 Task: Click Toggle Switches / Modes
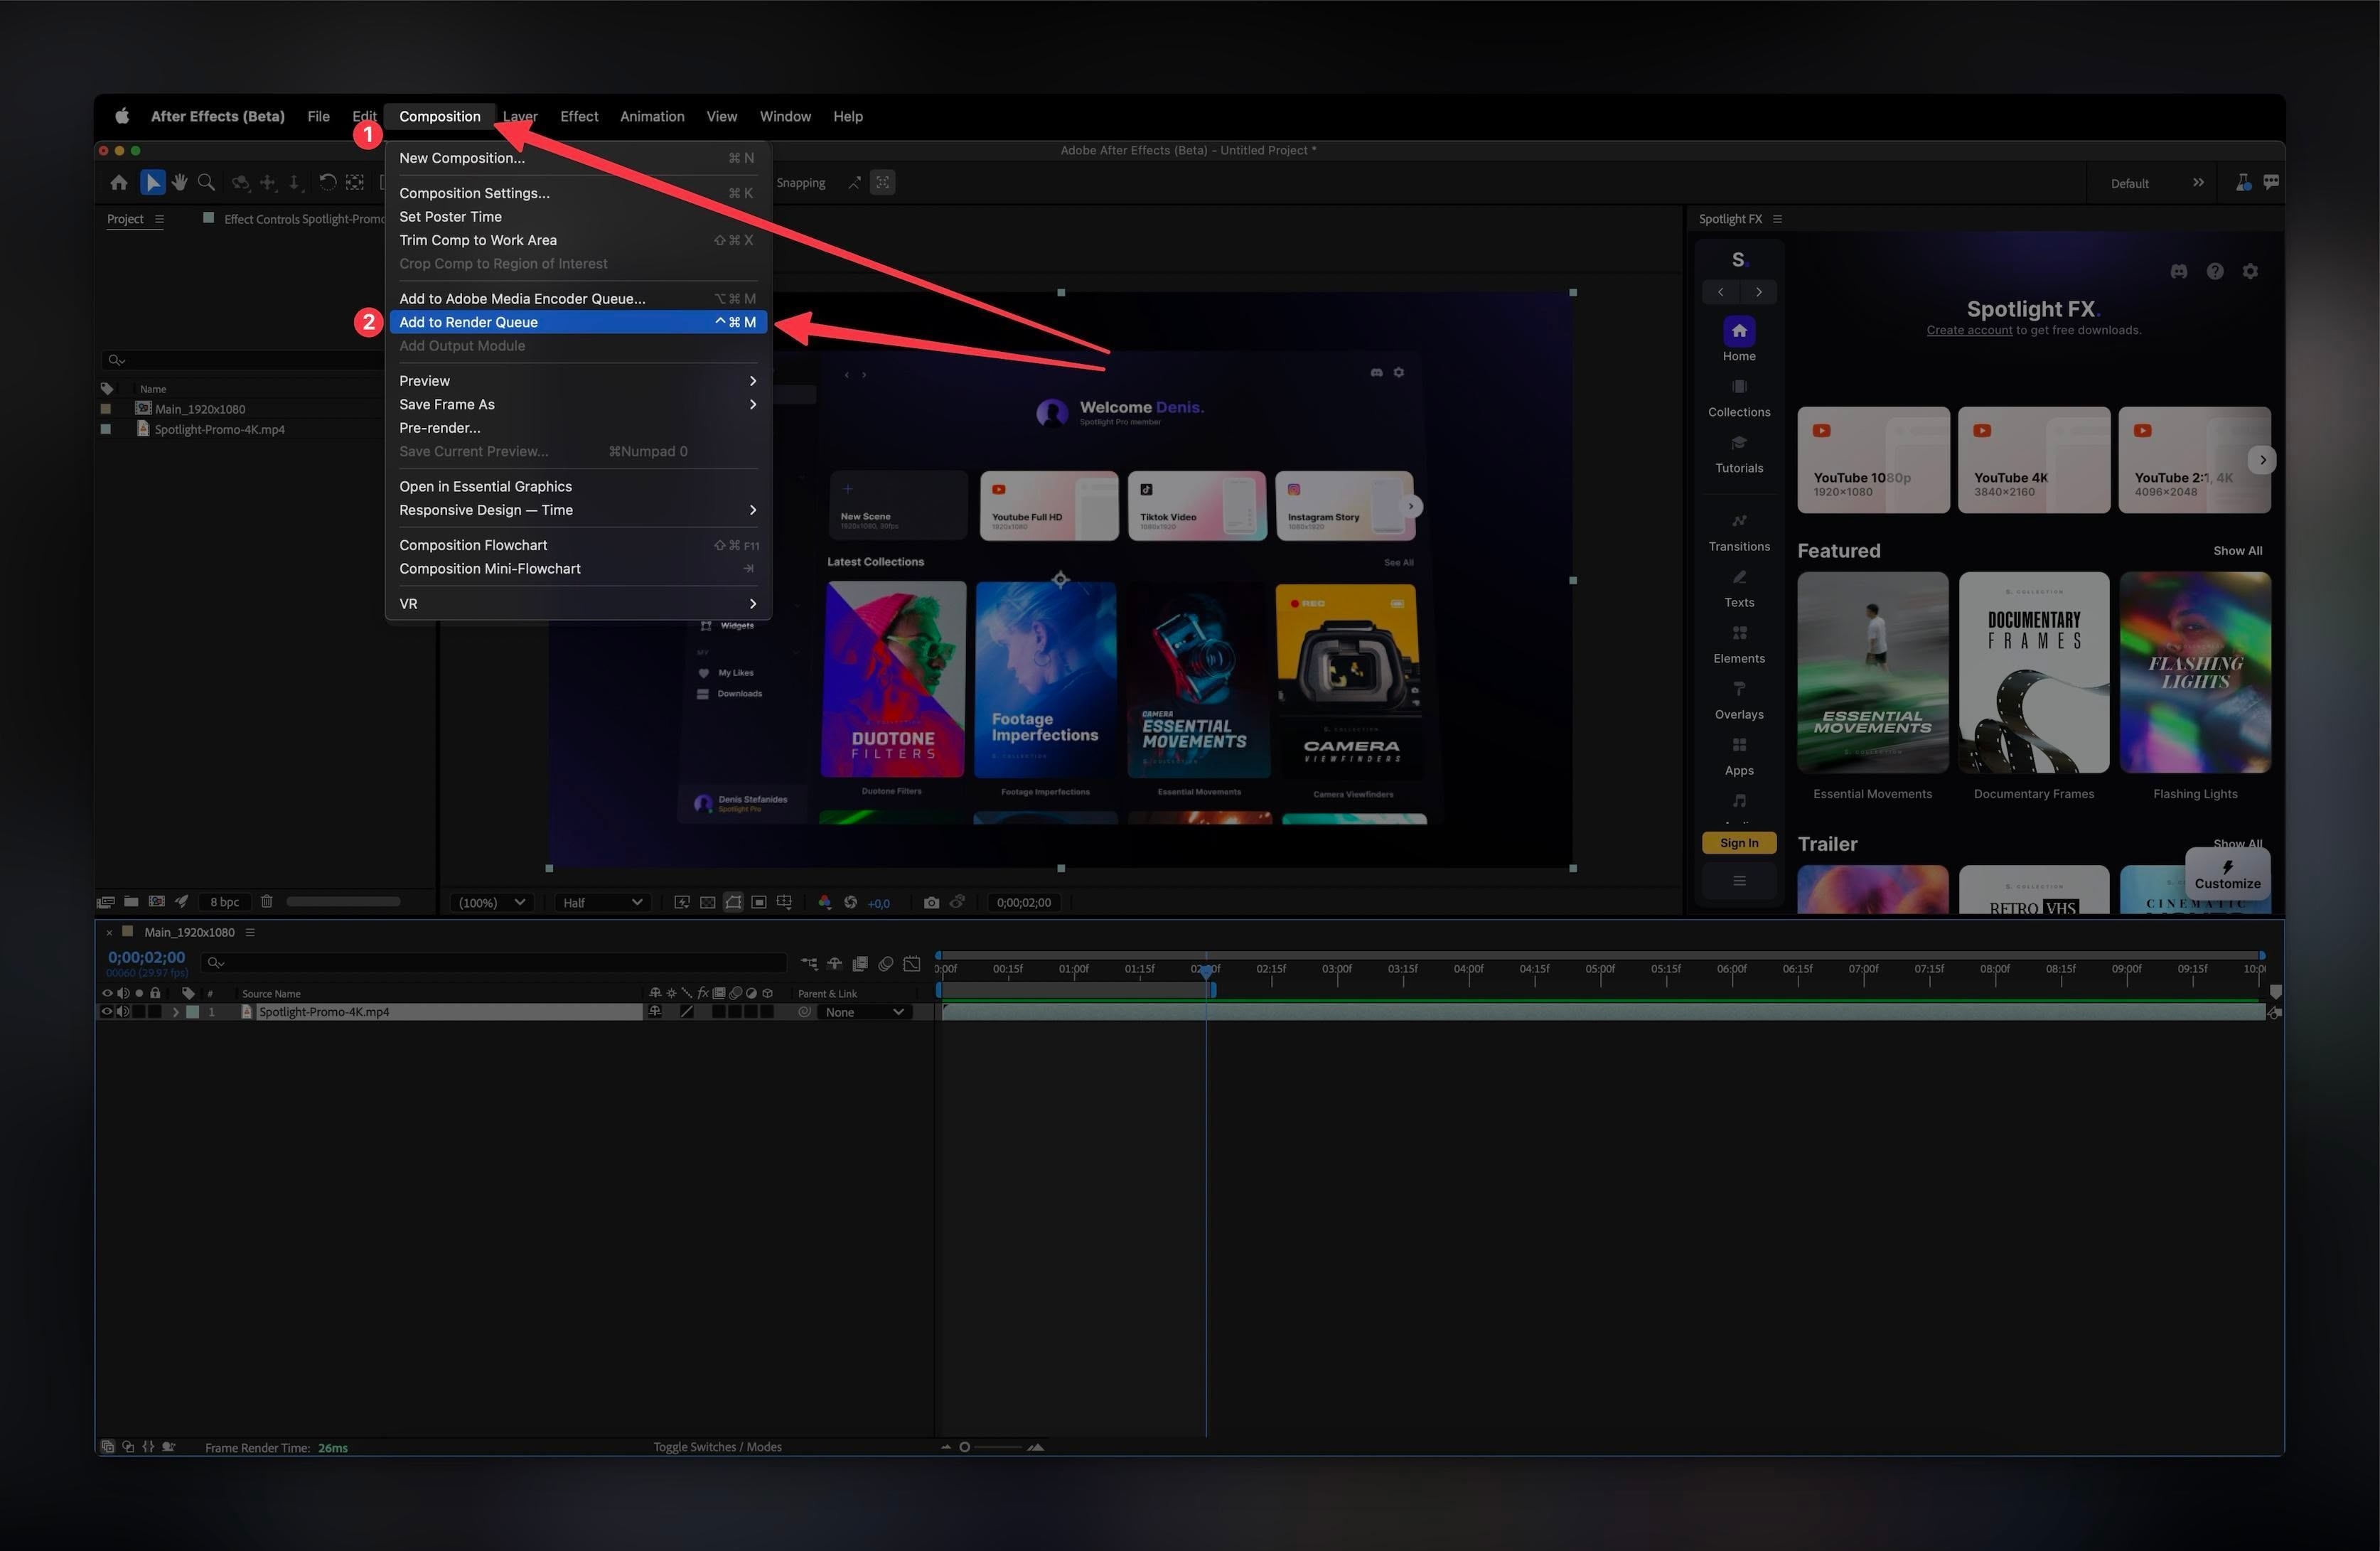tap(717, 1447)
